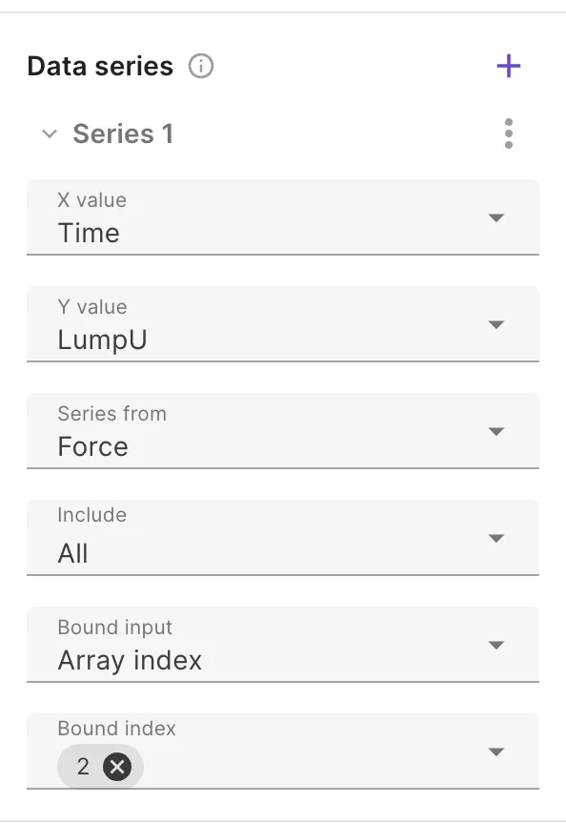
Task: Open the three-dot menu for Series 1
Action: [x=508, y=134]
